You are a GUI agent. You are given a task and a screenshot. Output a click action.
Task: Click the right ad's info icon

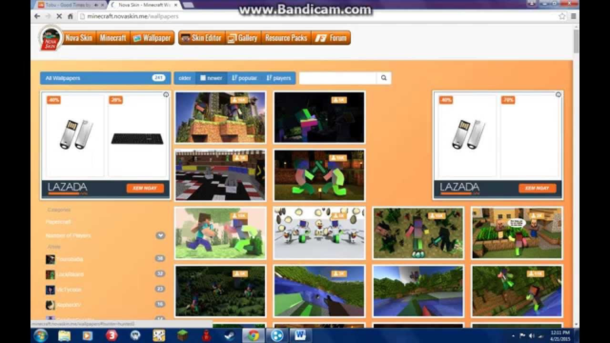(558, 95)
